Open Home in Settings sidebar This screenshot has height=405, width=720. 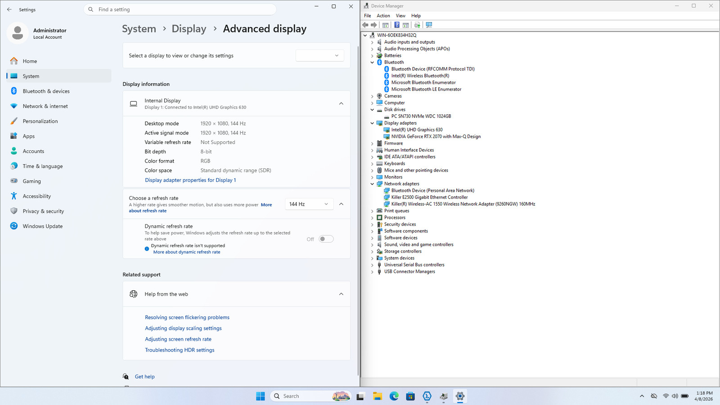pos(59,61)
